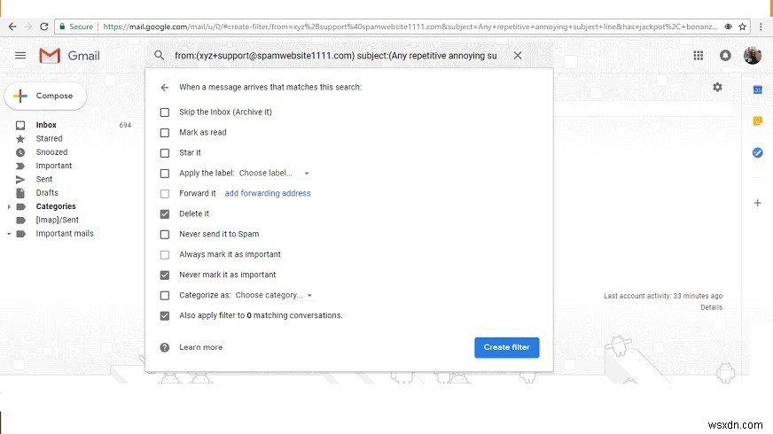Open the [Imap]/Sent label
Viewport: 773px width, 434px height.
pyautogui.click(x=57, y=220)
